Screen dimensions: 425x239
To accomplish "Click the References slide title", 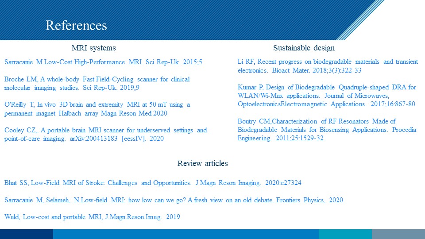I will (76, 25).
